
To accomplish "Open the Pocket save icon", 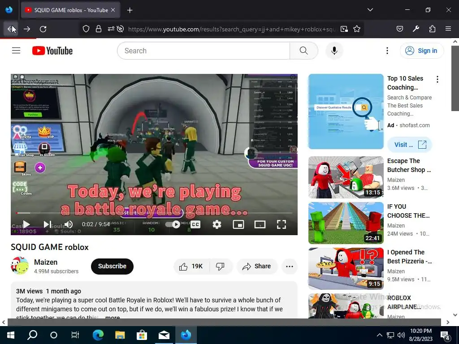I will (x=399, y=29).
